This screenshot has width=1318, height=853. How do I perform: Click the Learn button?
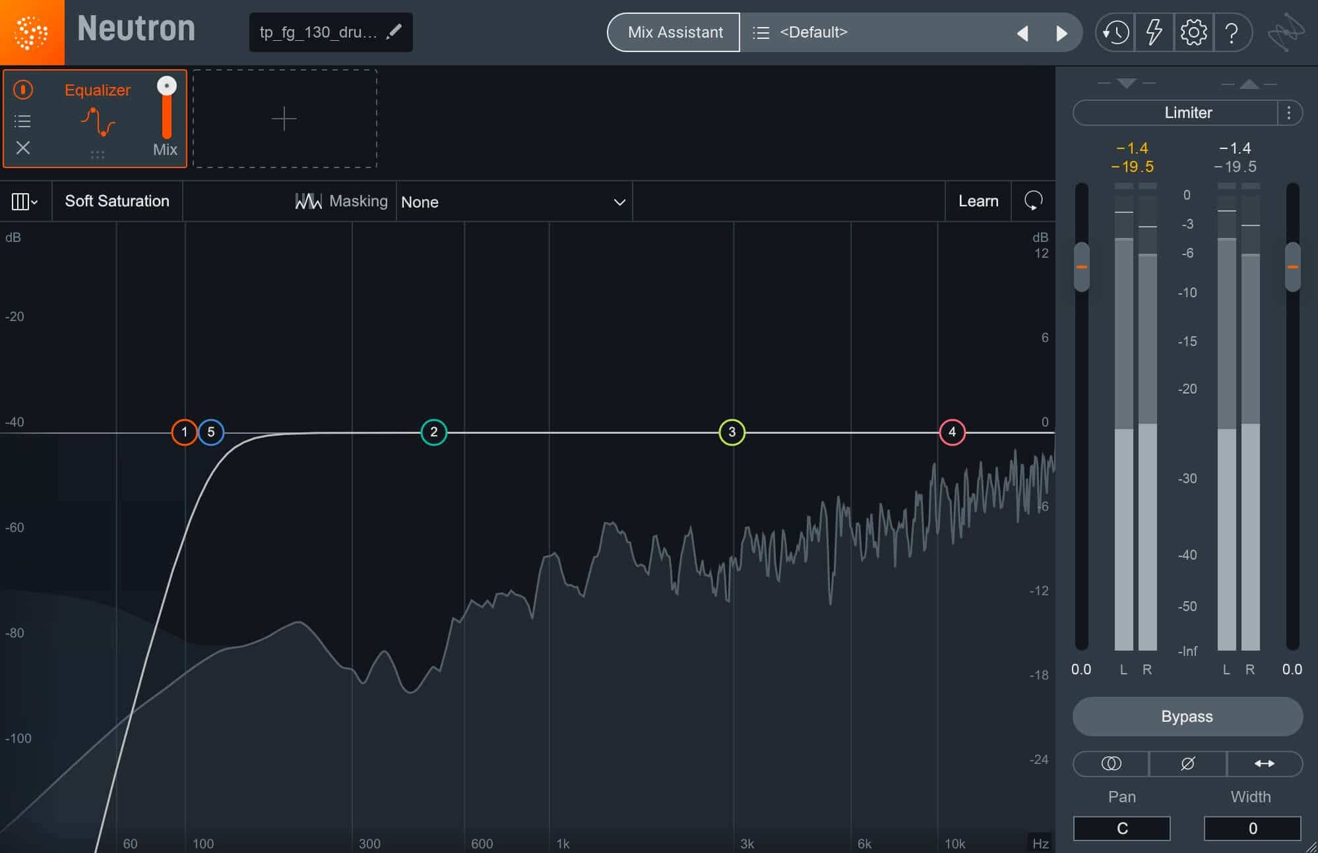click(x=978, y=201)
